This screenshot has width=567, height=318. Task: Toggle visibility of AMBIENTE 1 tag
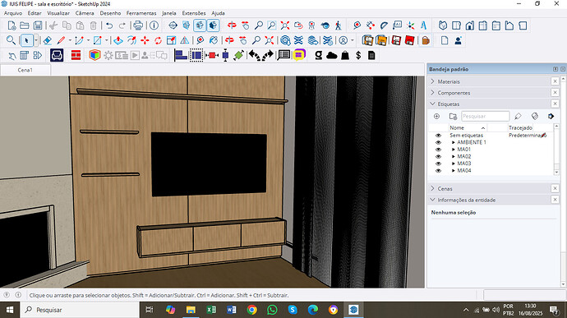[x=438, y=142]
